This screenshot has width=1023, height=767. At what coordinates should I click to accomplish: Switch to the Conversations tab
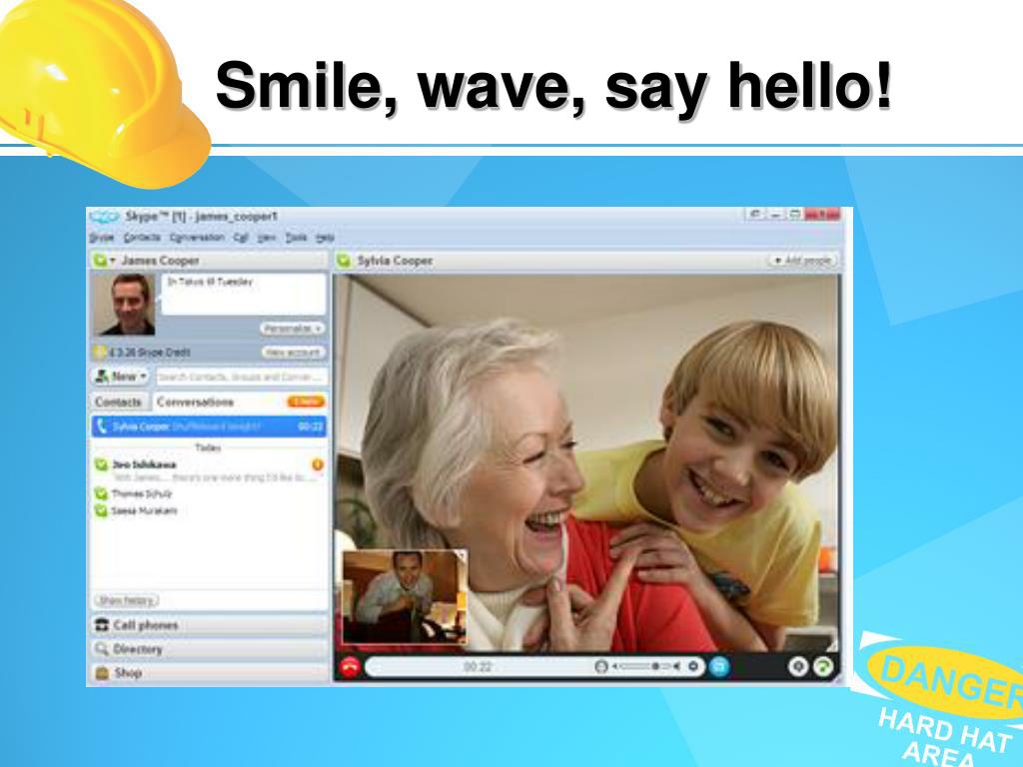point(195,401)
